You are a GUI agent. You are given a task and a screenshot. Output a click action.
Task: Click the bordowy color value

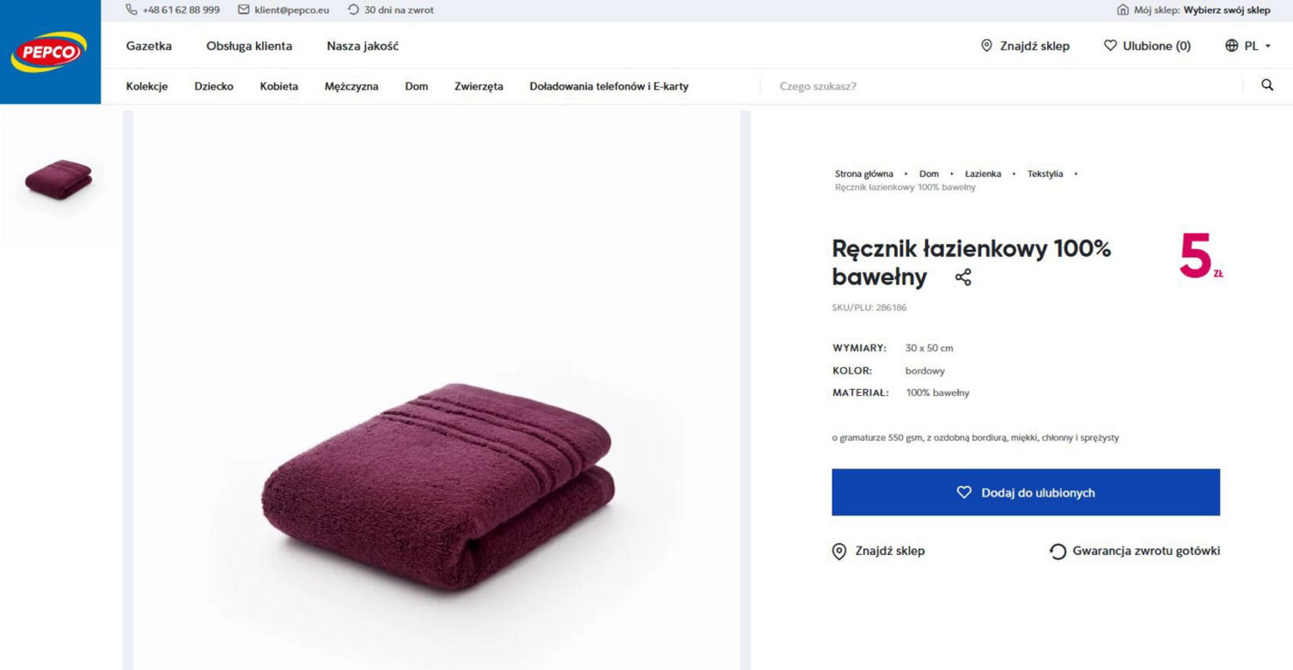(x=925, y=371)
